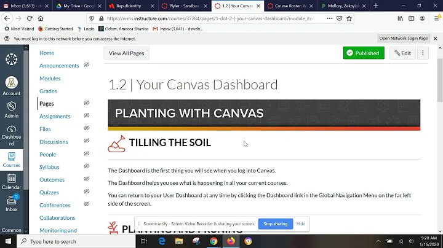443x248 pixels.
Task: Toggle visibility eye next to Announcements
Action: point(87,65)
